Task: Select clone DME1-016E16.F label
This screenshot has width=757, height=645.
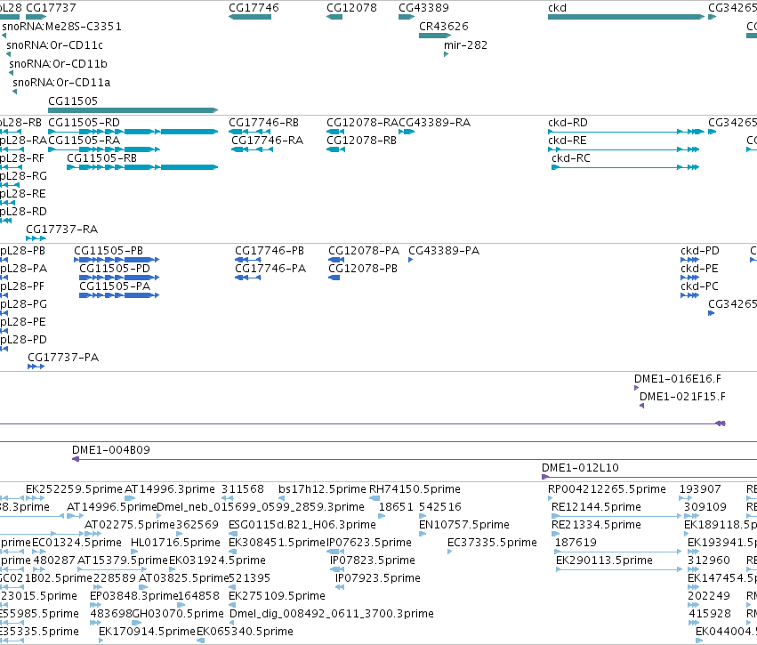Action: tap(678, 379)
